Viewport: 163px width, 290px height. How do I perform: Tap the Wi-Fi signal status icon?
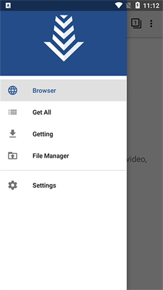coord(118,6)
